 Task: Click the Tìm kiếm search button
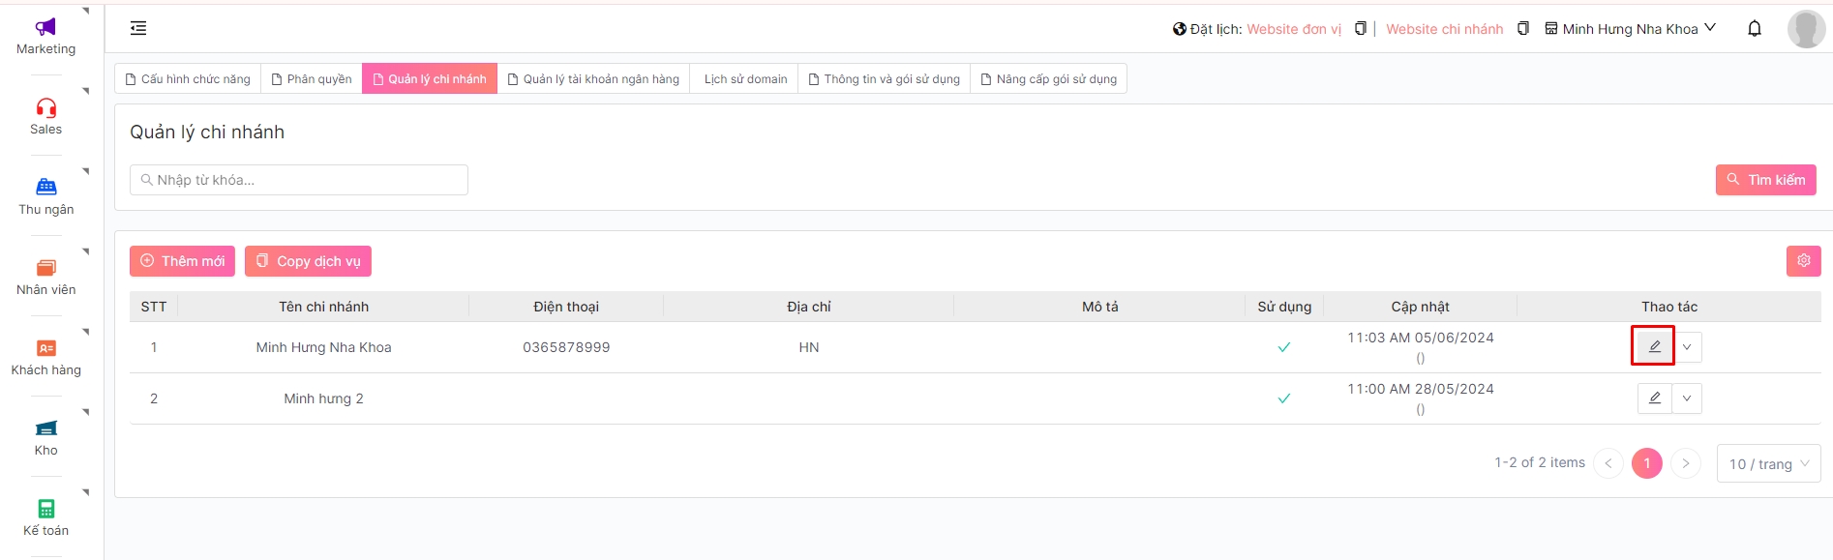[1765, 180]
